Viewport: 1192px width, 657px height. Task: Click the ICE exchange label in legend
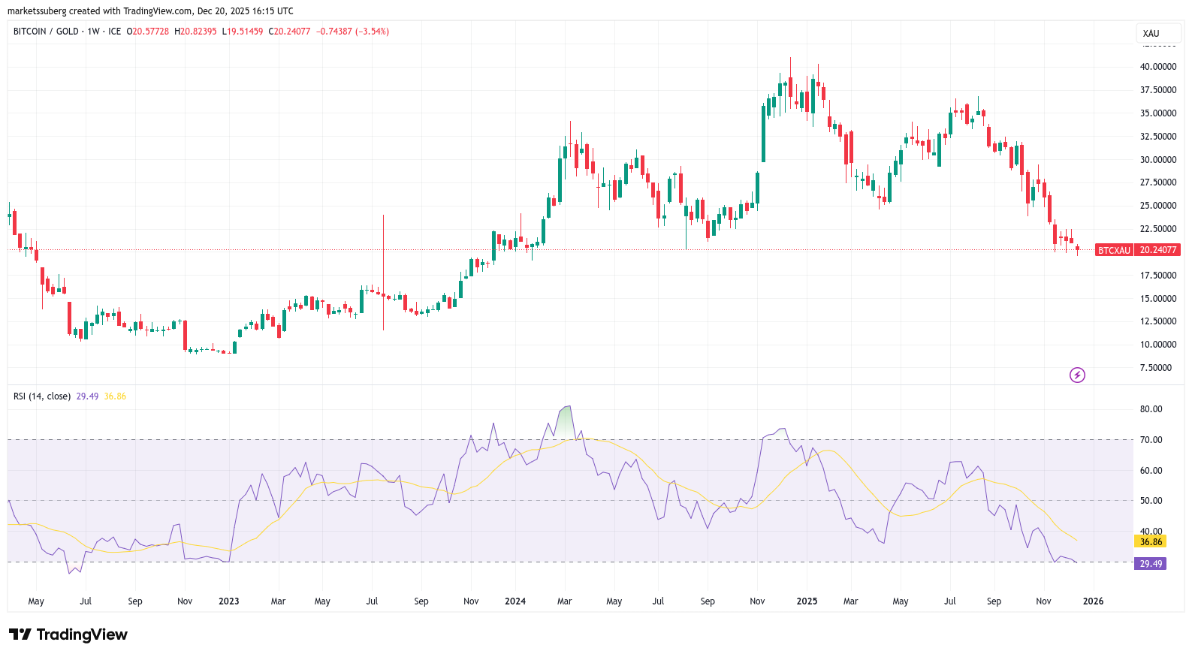coord(114,32)
